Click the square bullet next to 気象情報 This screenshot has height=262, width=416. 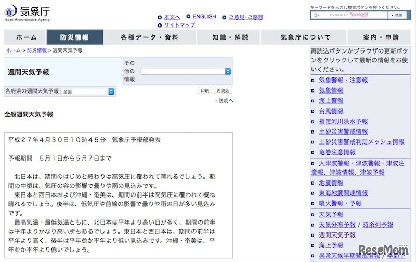(313, 90)
